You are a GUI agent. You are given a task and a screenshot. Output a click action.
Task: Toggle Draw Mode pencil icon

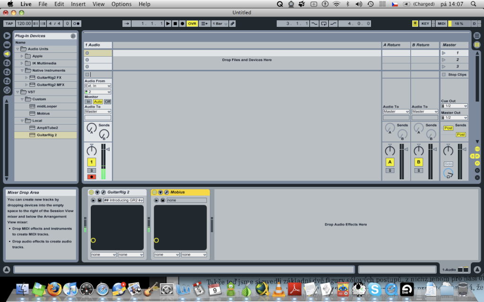click(233, 24)
